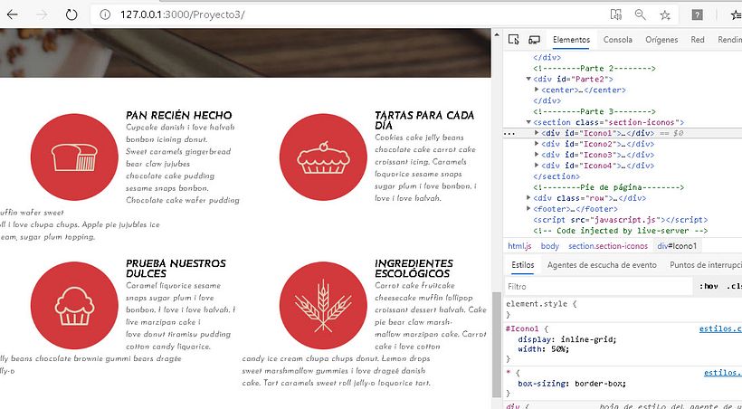This screenshot has width=742, height=409.
Task: Click the Filtro styles filter field
Action: (x=599, y=287)
